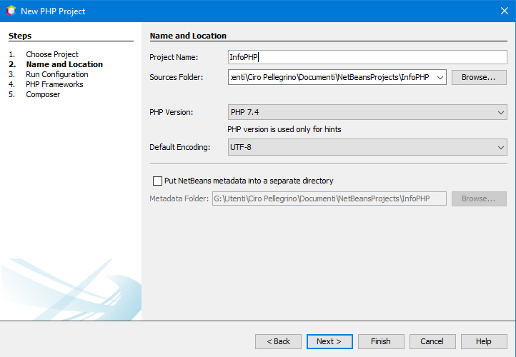This screenshot has height=357, width=516.
Task: Close the New PHP Project dialog
Action: 504,11
